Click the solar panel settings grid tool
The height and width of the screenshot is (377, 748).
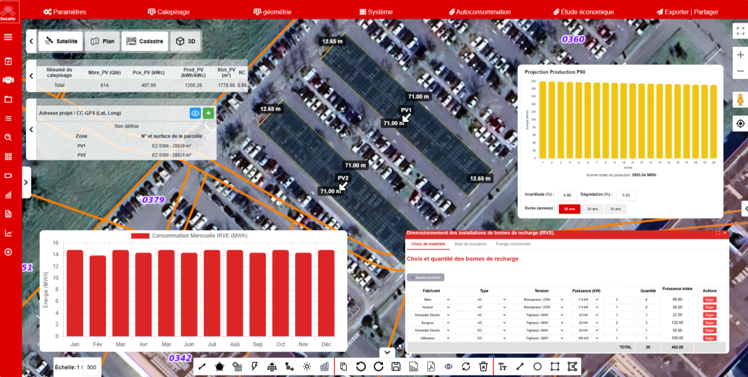pos(237,367)
